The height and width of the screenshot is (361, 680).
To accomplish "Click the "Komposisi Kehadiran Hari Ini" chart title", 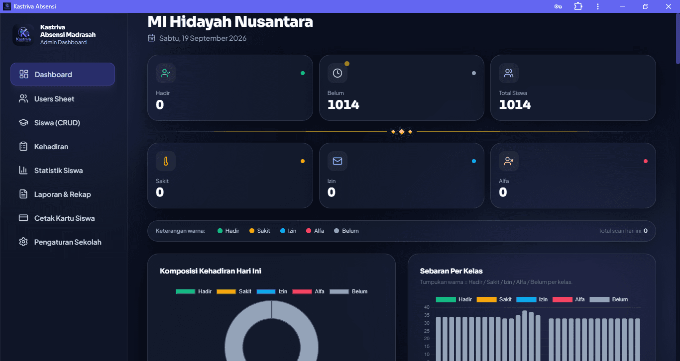I will [x=211, y=271].
